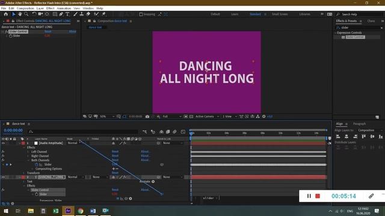Take a snapshot with the camera icon

(147, 116)
